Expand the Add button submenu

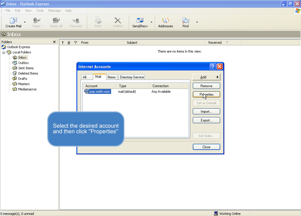[x=206, y=77]
